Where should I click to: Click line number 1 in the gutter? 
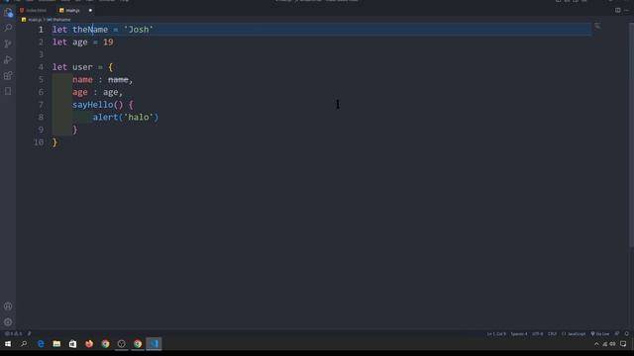41,30
